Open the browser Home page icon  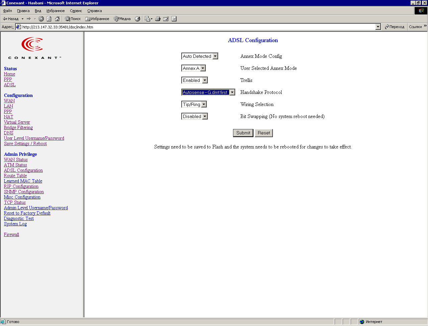(57, 19)
